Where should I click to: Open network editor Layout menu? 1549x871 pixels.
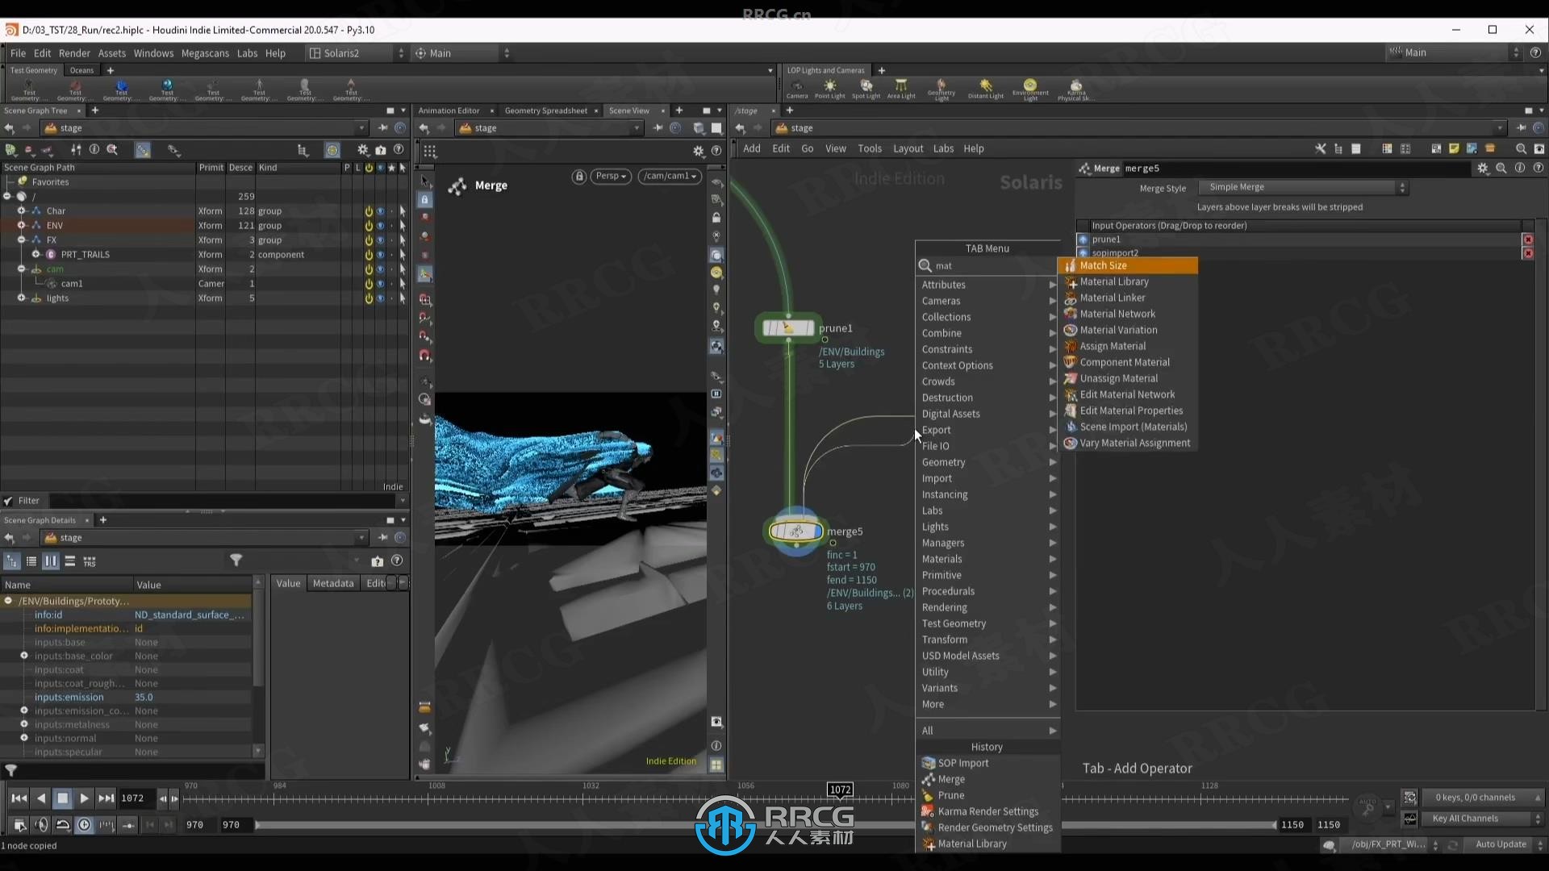point(908,148)
